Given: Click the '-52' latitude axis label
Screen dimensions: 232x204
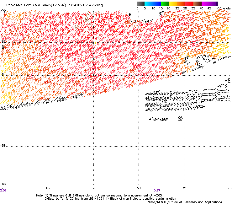Looking at the screenshot, I should tap(3, 42).
